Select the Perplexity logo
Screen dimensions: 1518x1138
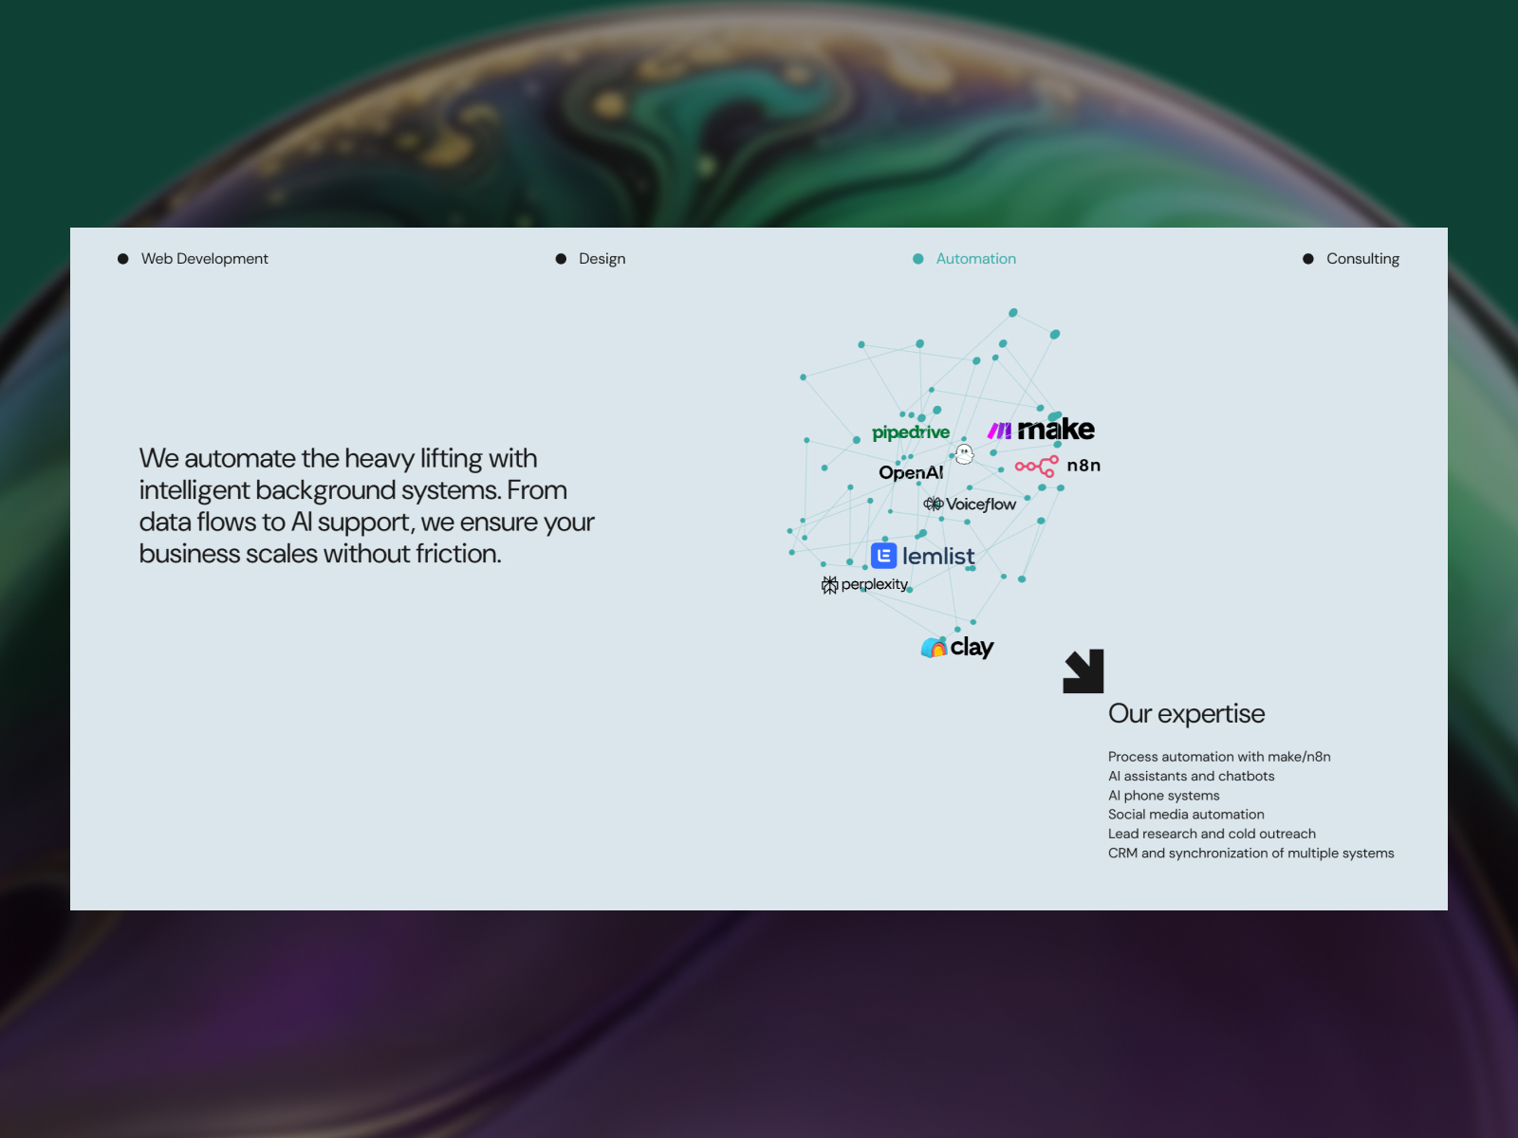pos(864,584)
